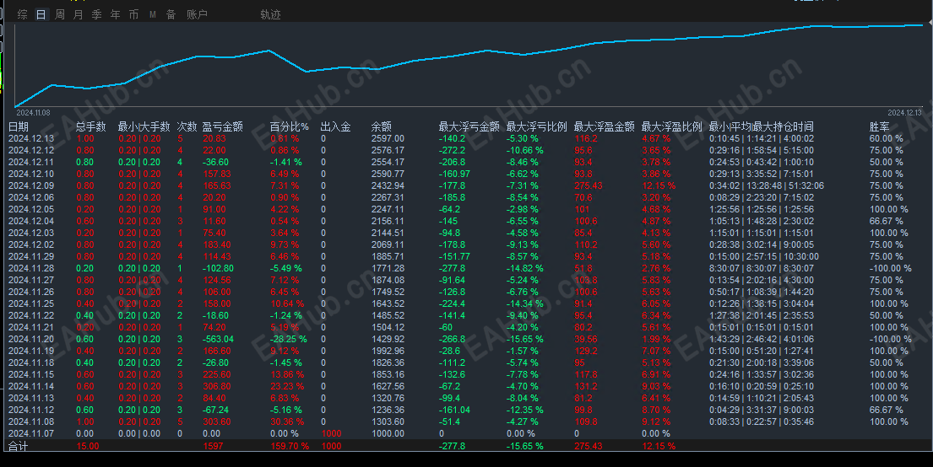Screen dimensions: 933x467
Task: Select the 2024.11.28 date row
Action: tap(466, 268)
